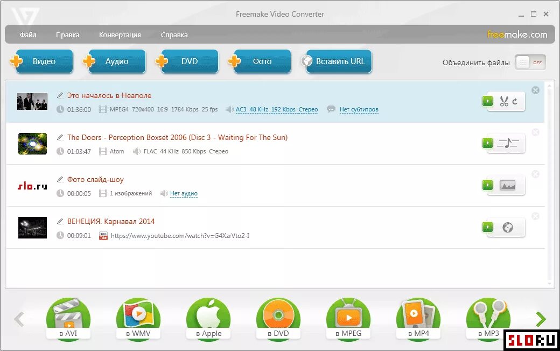Toggle Объединить файлы switch

pyautogui.click(x=530, y=62)
